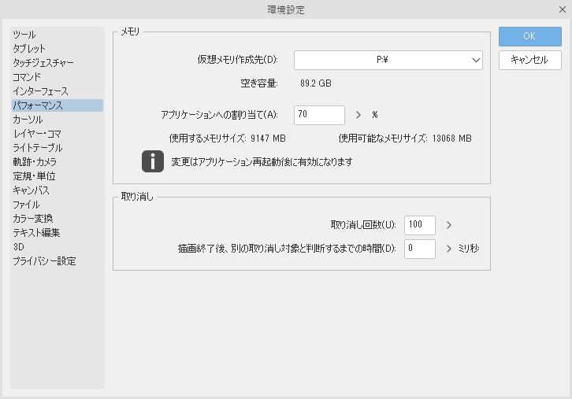Click アプリケーションへの割り当て input field
This screenshot has width=572, height=399.
tap(319, 115)
